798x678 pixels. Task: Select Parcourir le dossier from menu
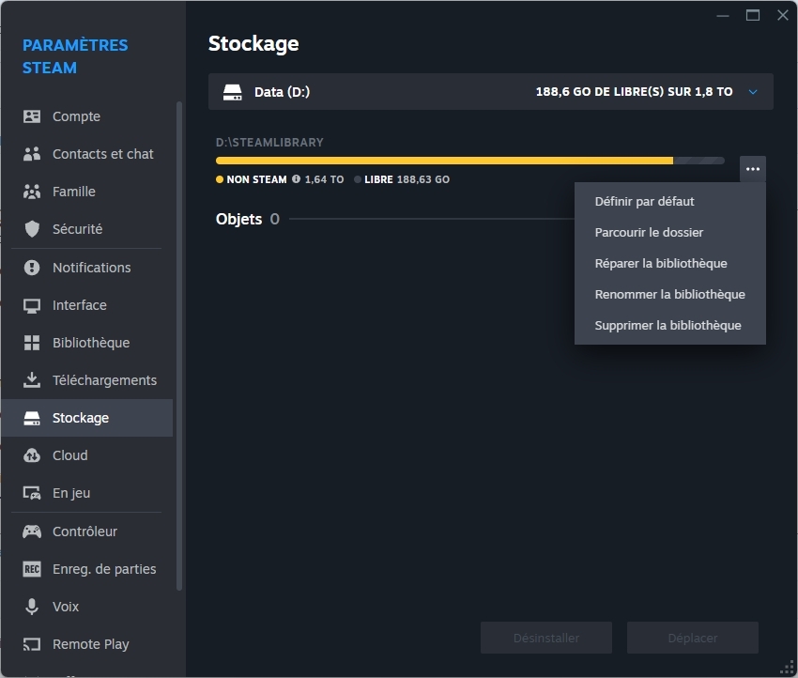[x=649, y=232]
